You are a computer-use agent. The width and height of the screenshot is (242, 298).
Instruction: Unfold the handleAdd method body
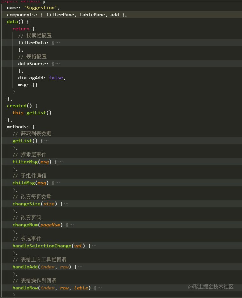point(80,267)
